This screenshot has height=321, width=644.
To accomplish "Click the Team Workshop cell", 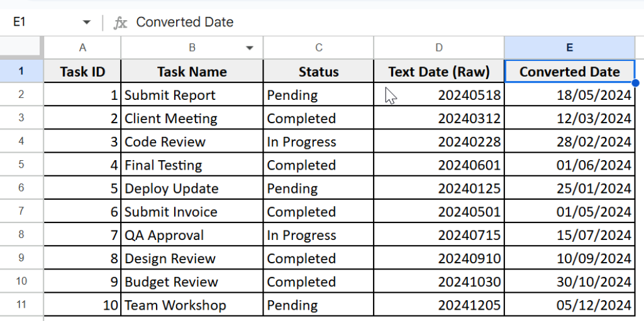I will pyautogui.click(x=192, y=305).
